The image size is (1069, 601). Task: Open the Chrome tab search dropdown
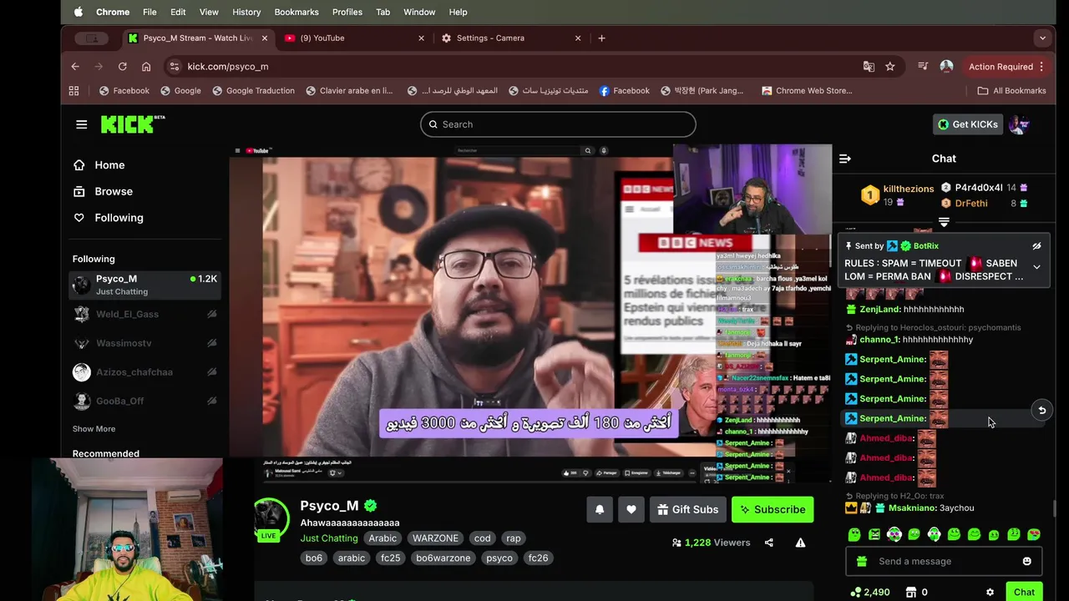(x=1042, y=38)
